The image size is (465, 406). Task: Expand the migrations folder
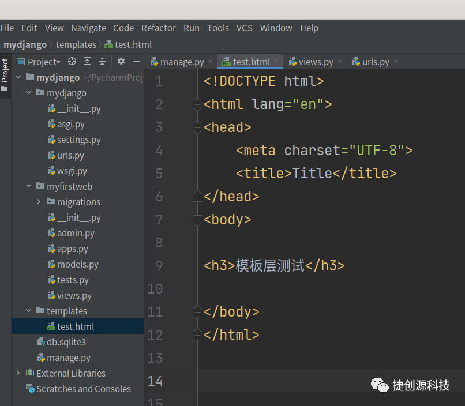click(x=39, y=201)
